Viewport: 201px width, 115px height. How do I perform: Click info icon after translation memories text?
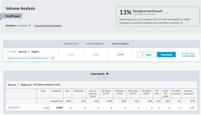click(x=182, y=23)
